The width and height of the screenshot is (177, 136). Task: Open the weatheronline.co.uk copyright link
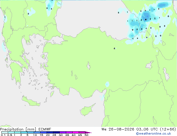point(154,134)
